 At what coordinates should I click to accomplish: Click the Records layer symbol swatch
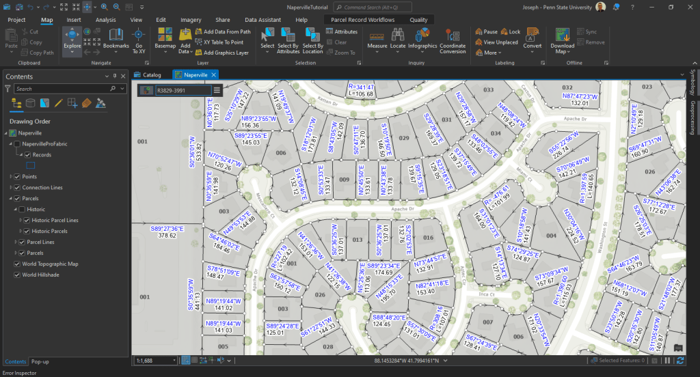pos(30,165)
